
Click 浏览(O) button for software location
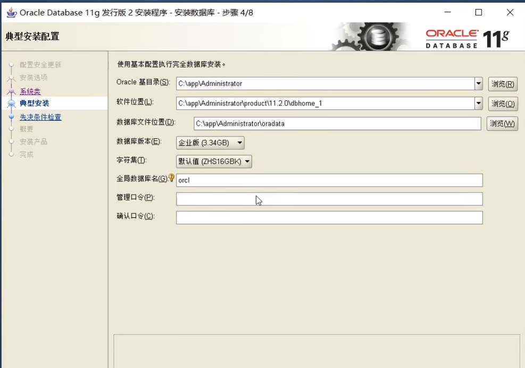point(503,104)
